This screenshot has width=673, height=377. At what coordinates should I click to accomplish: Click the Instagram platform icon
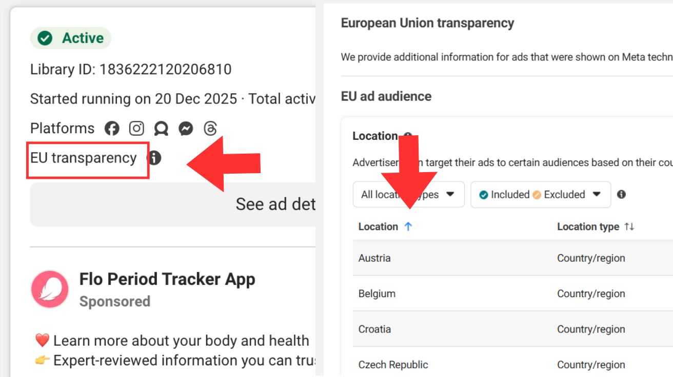tap(136, 129)
